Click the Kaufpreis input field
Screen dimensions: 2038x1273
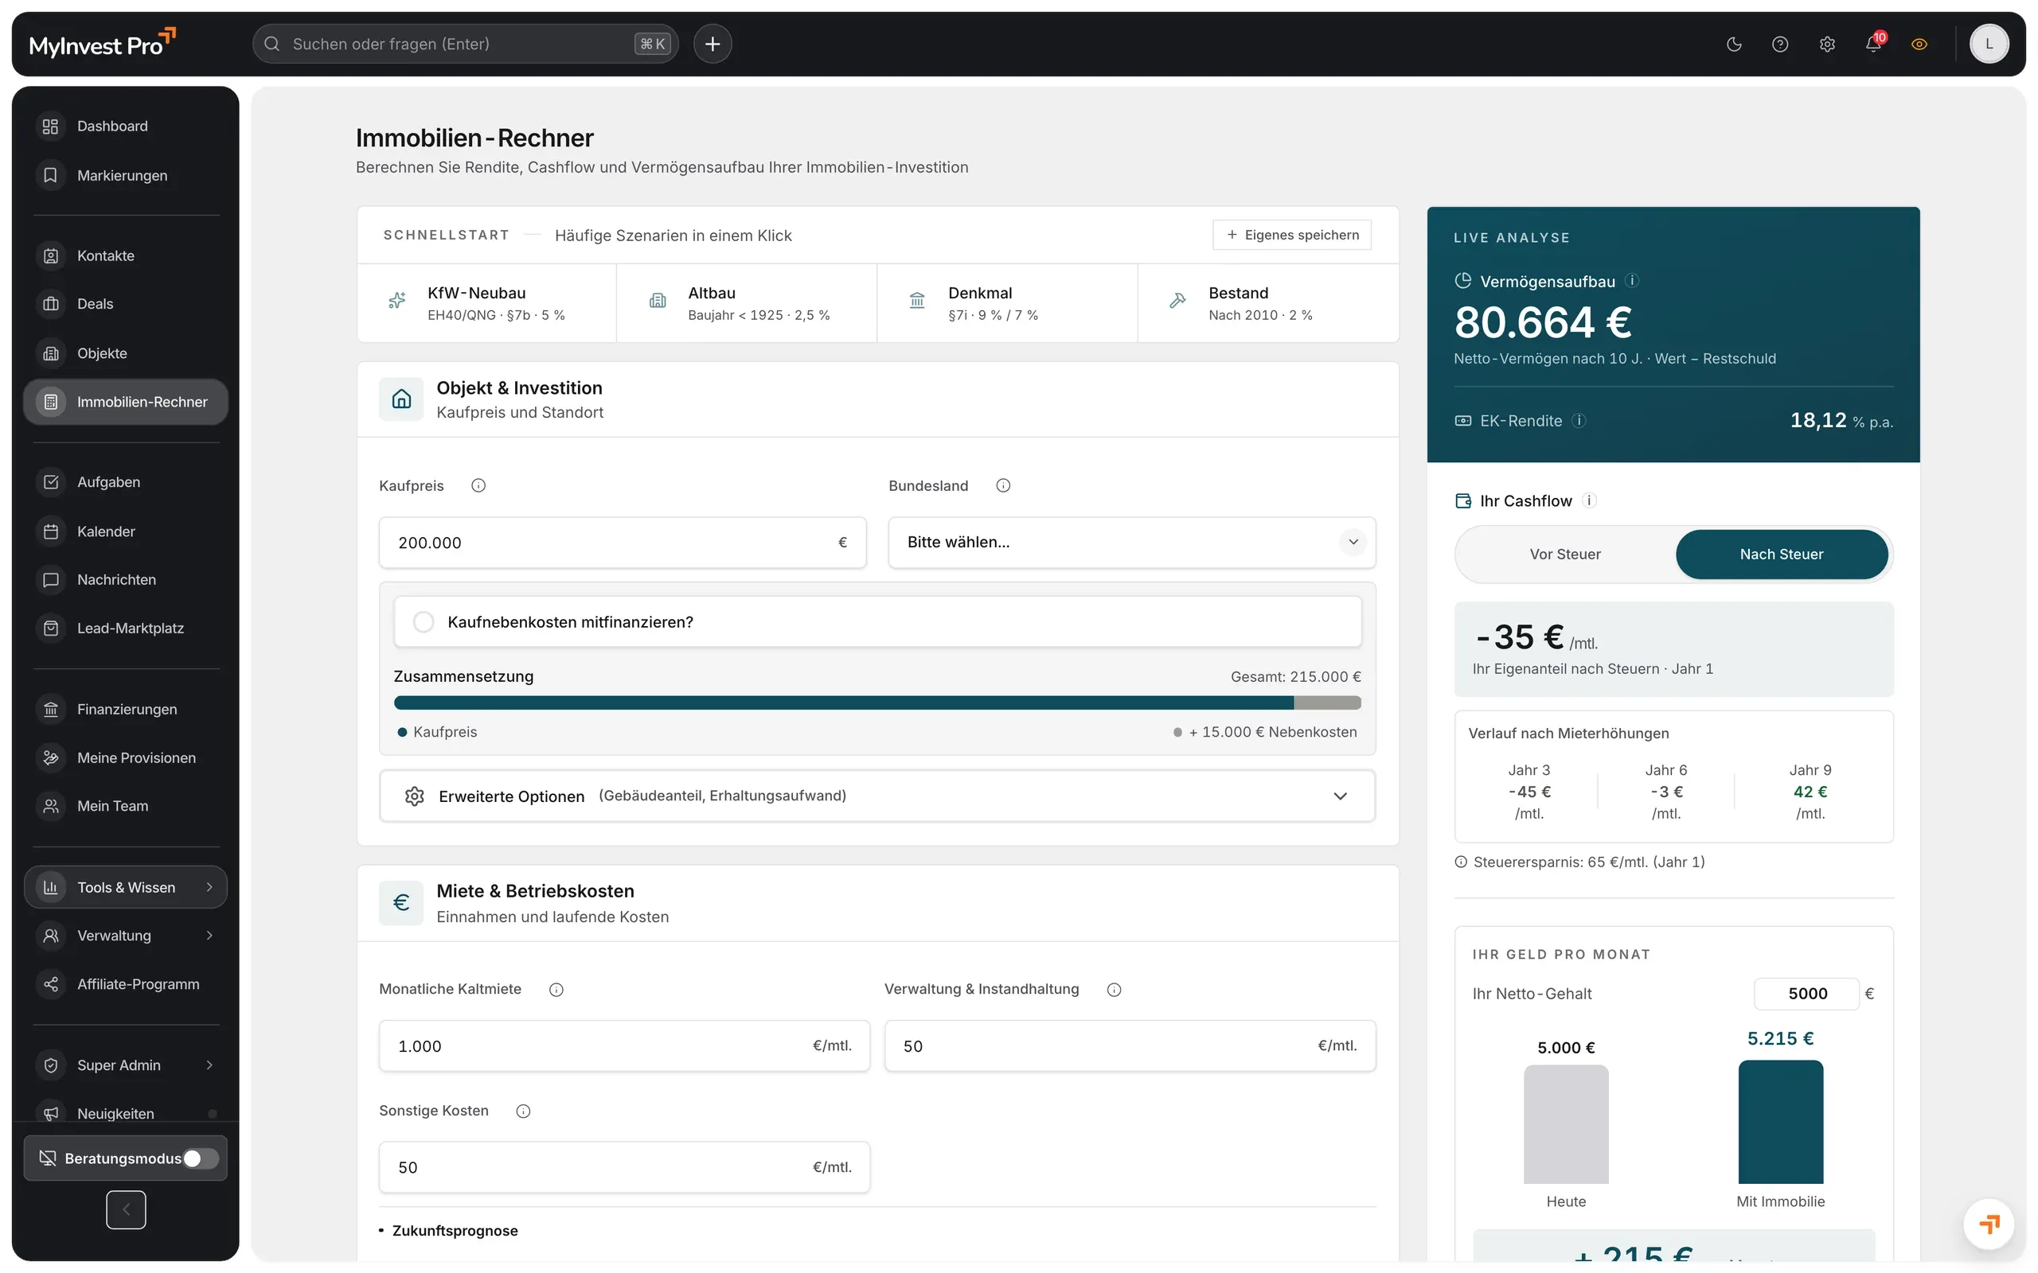point(623,543)
